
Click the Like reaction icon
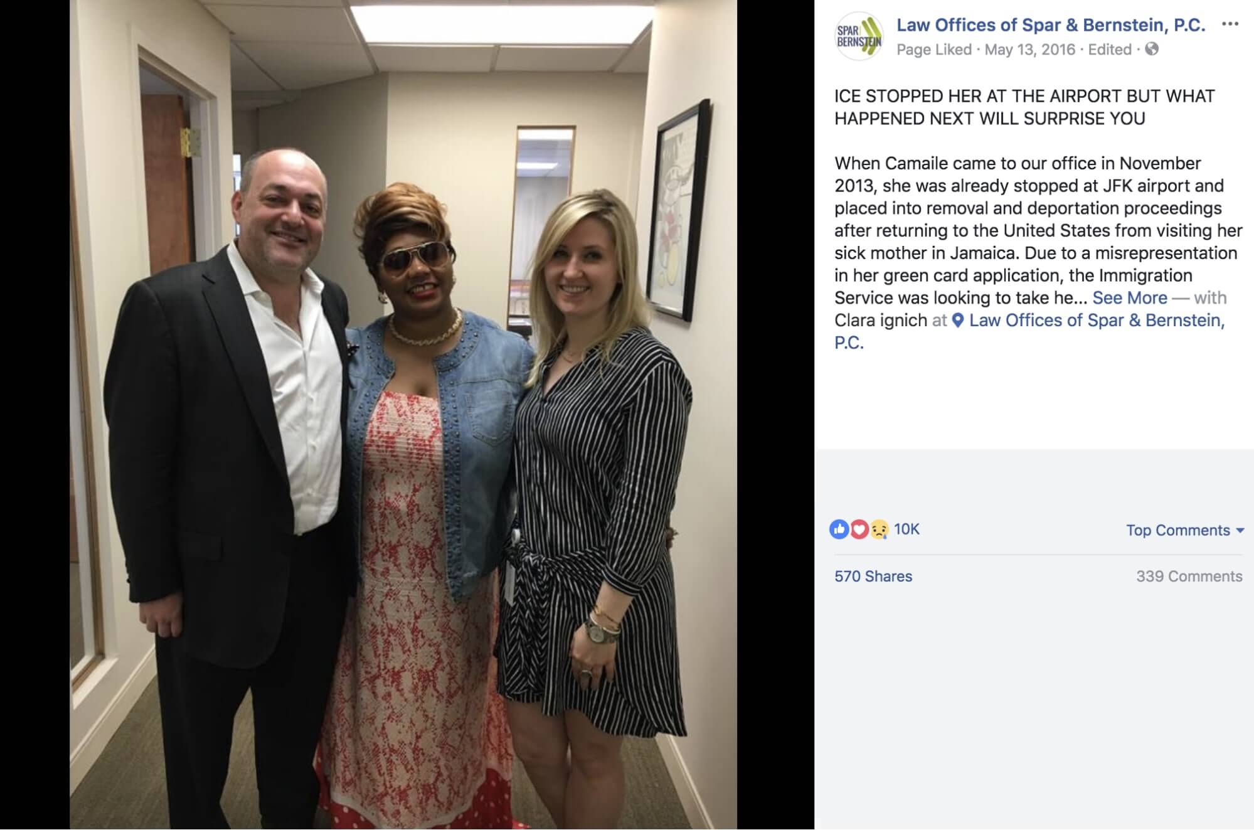(x=839, y=529)
